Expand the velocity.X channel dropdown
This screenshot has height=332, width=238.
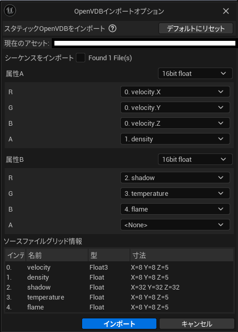click(175, 92)
